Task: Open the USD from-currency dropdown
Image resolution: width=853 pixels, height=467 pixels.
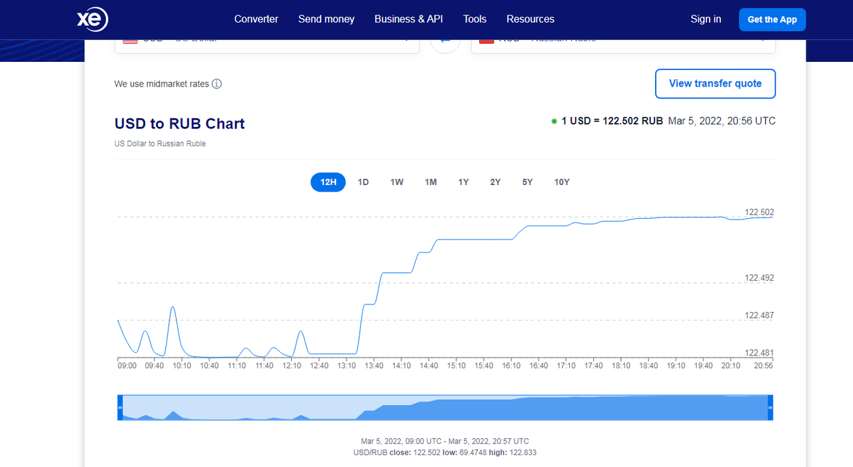Action: pos(267,45)
